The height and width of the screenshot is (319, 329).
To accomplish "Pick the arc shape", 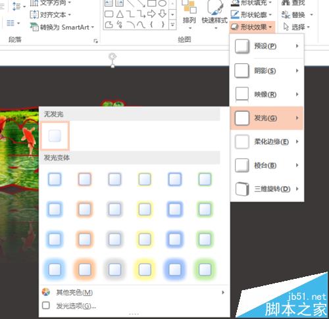I will (131, 24).
